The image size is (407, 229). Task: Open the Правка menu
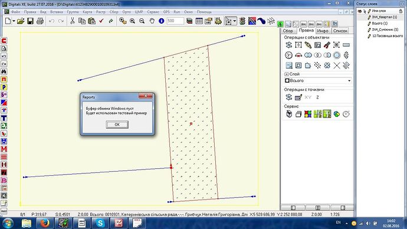pos(30,12)
